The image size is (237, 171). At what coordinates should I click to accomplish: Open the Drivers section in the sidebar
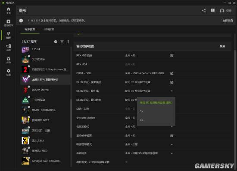9,23
